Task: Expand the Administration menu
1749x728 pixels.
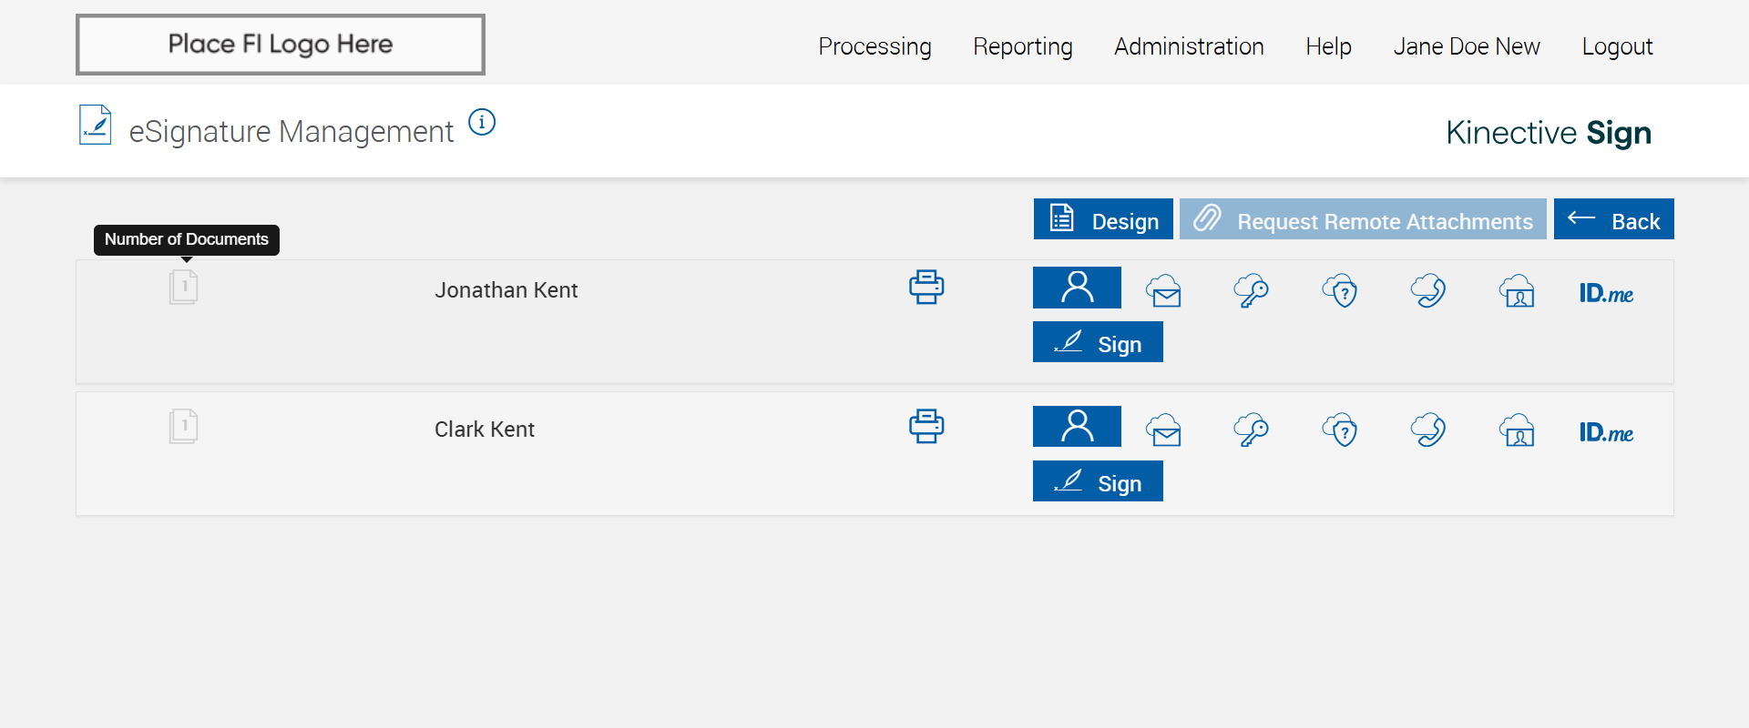Action: coord(1189,46)
